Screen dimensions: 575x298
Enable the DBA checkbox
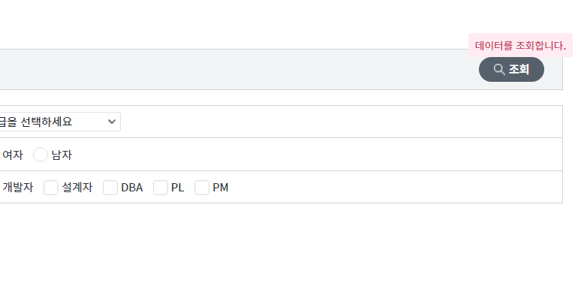click(110, 188)
